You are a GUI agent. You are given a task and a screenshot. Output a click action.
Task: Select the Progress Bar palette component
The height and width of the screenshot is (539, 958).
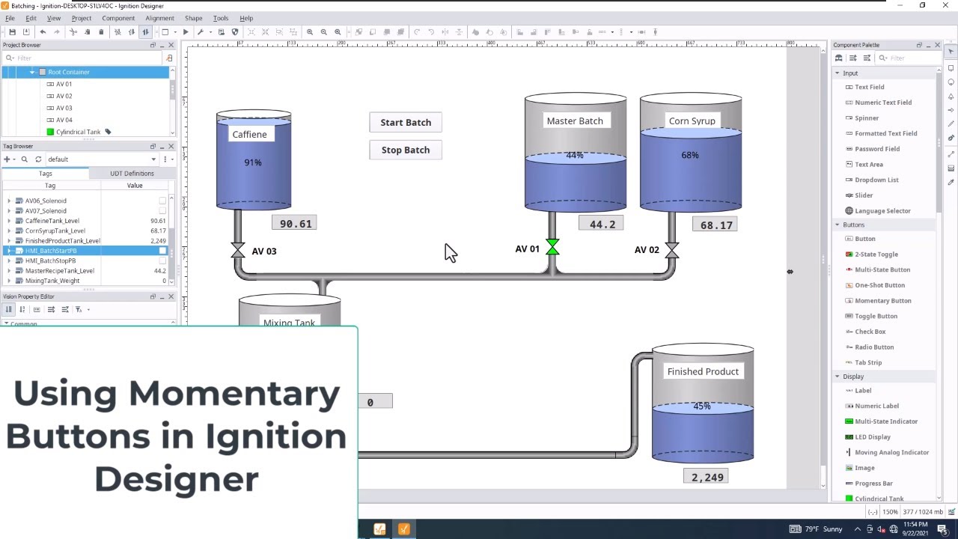(868, 484)
